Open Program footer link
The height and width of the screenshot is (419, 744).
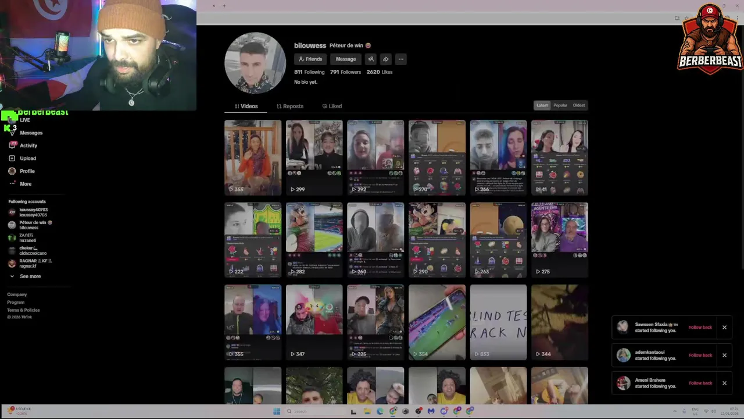16,302
